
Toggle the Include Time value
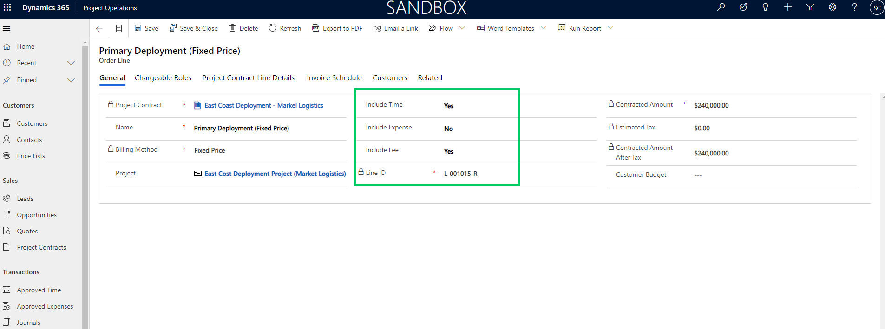(x=449, y=106)
